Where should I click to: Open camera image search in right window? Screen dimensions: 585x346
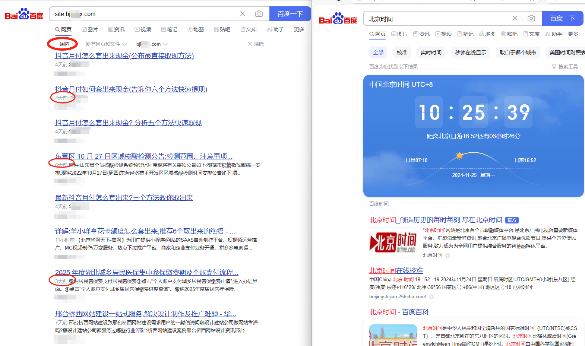531,18
